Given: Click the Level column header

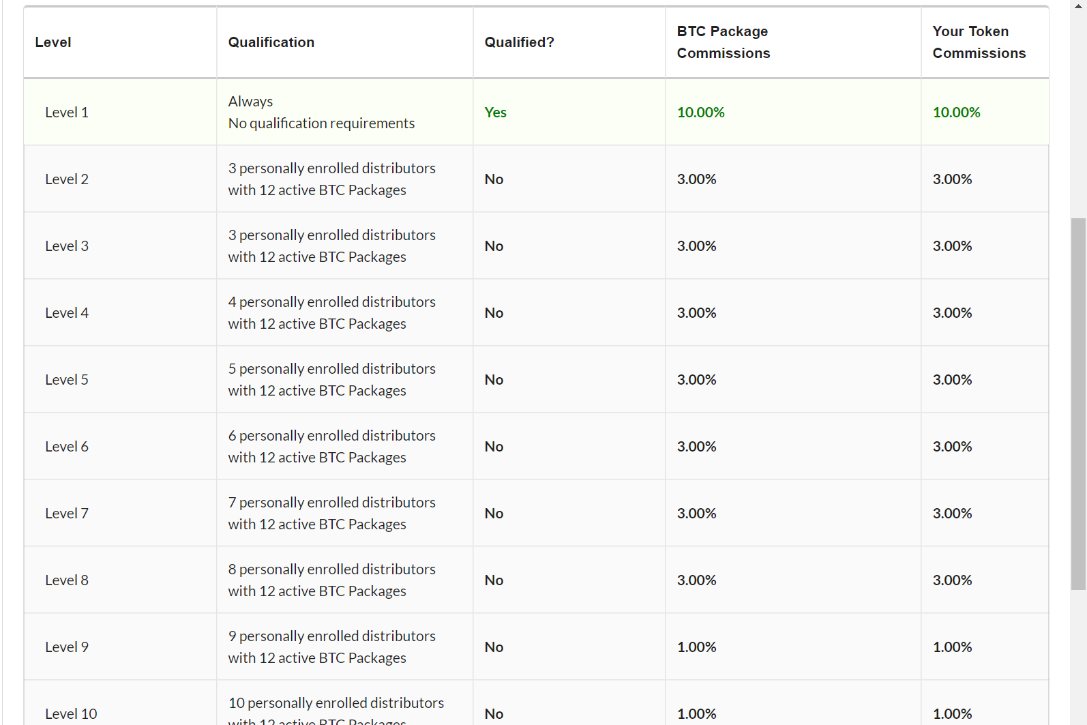Looking at the screenshot, I should tap(53, 42).
